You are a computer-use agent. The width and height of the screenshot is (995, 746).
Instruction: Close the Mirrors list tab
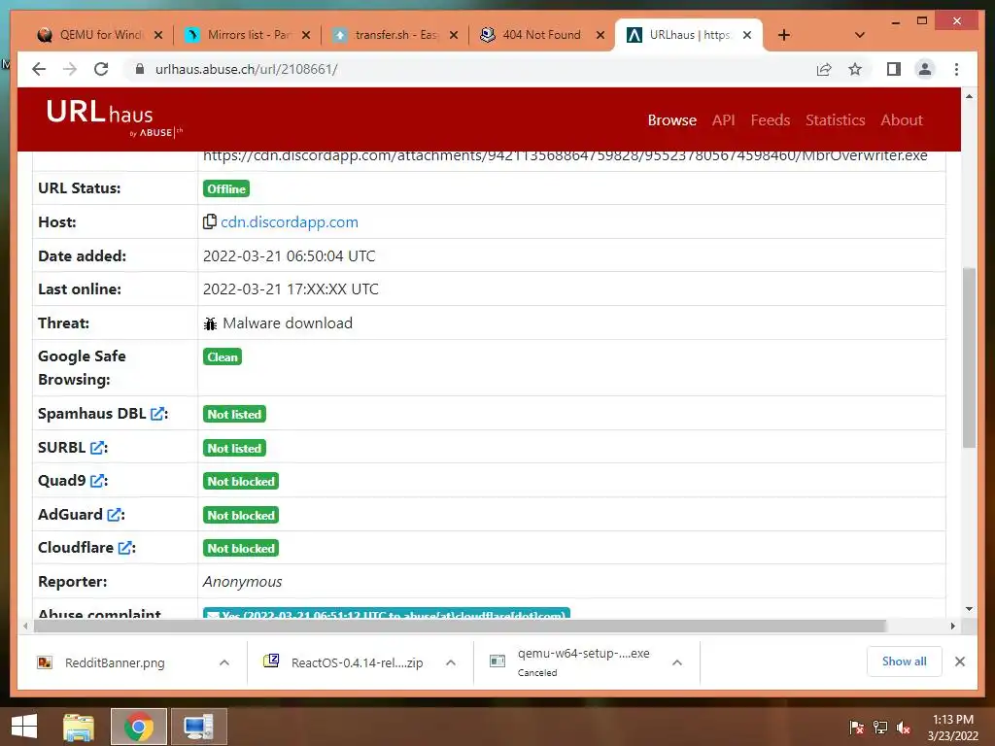[x=306, y=35]
